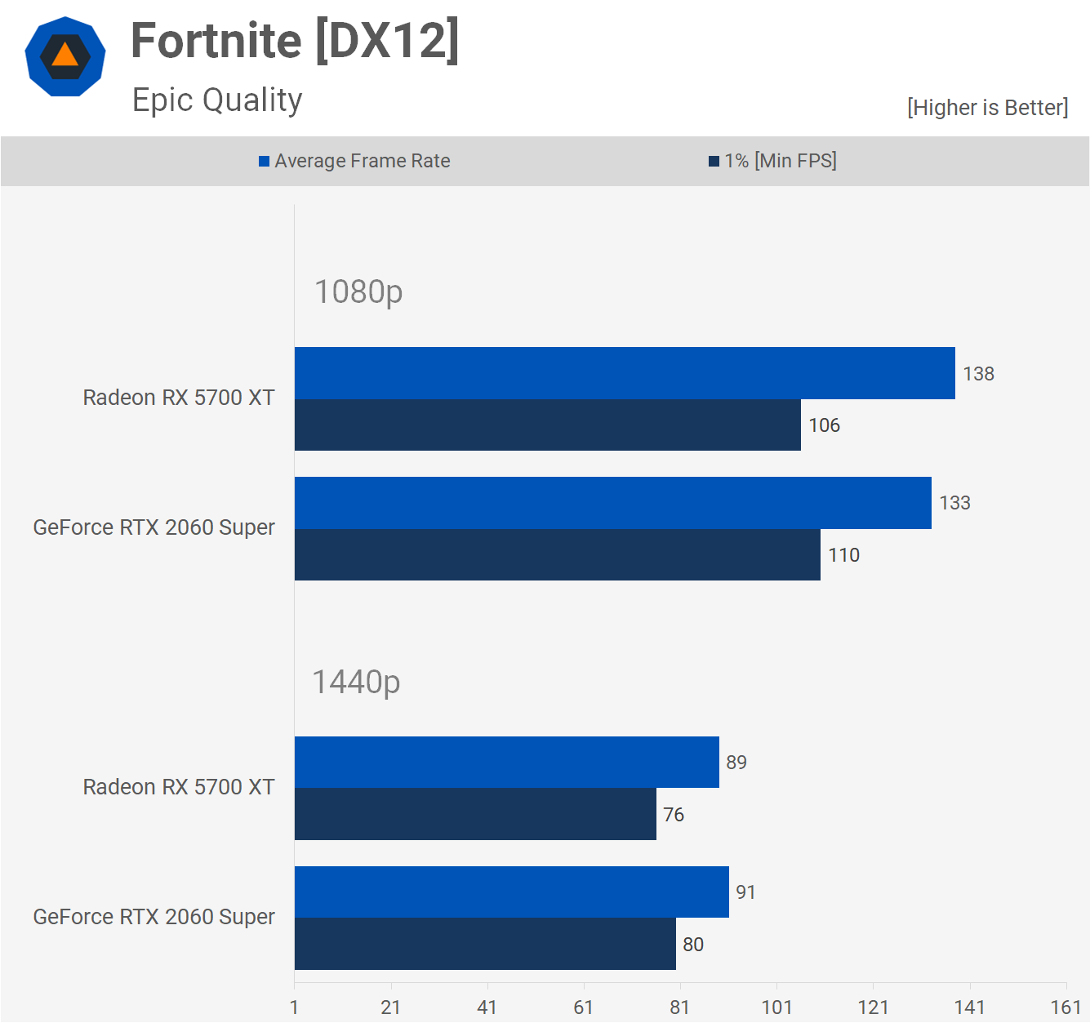Click the "76" value label
This screenshot has height=1023, width=1090.
(x=674, y=815)
